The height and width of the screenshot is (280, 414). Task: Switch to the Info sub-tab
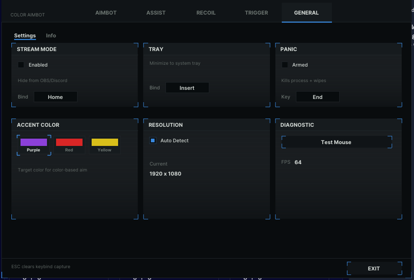click(51, 36)
